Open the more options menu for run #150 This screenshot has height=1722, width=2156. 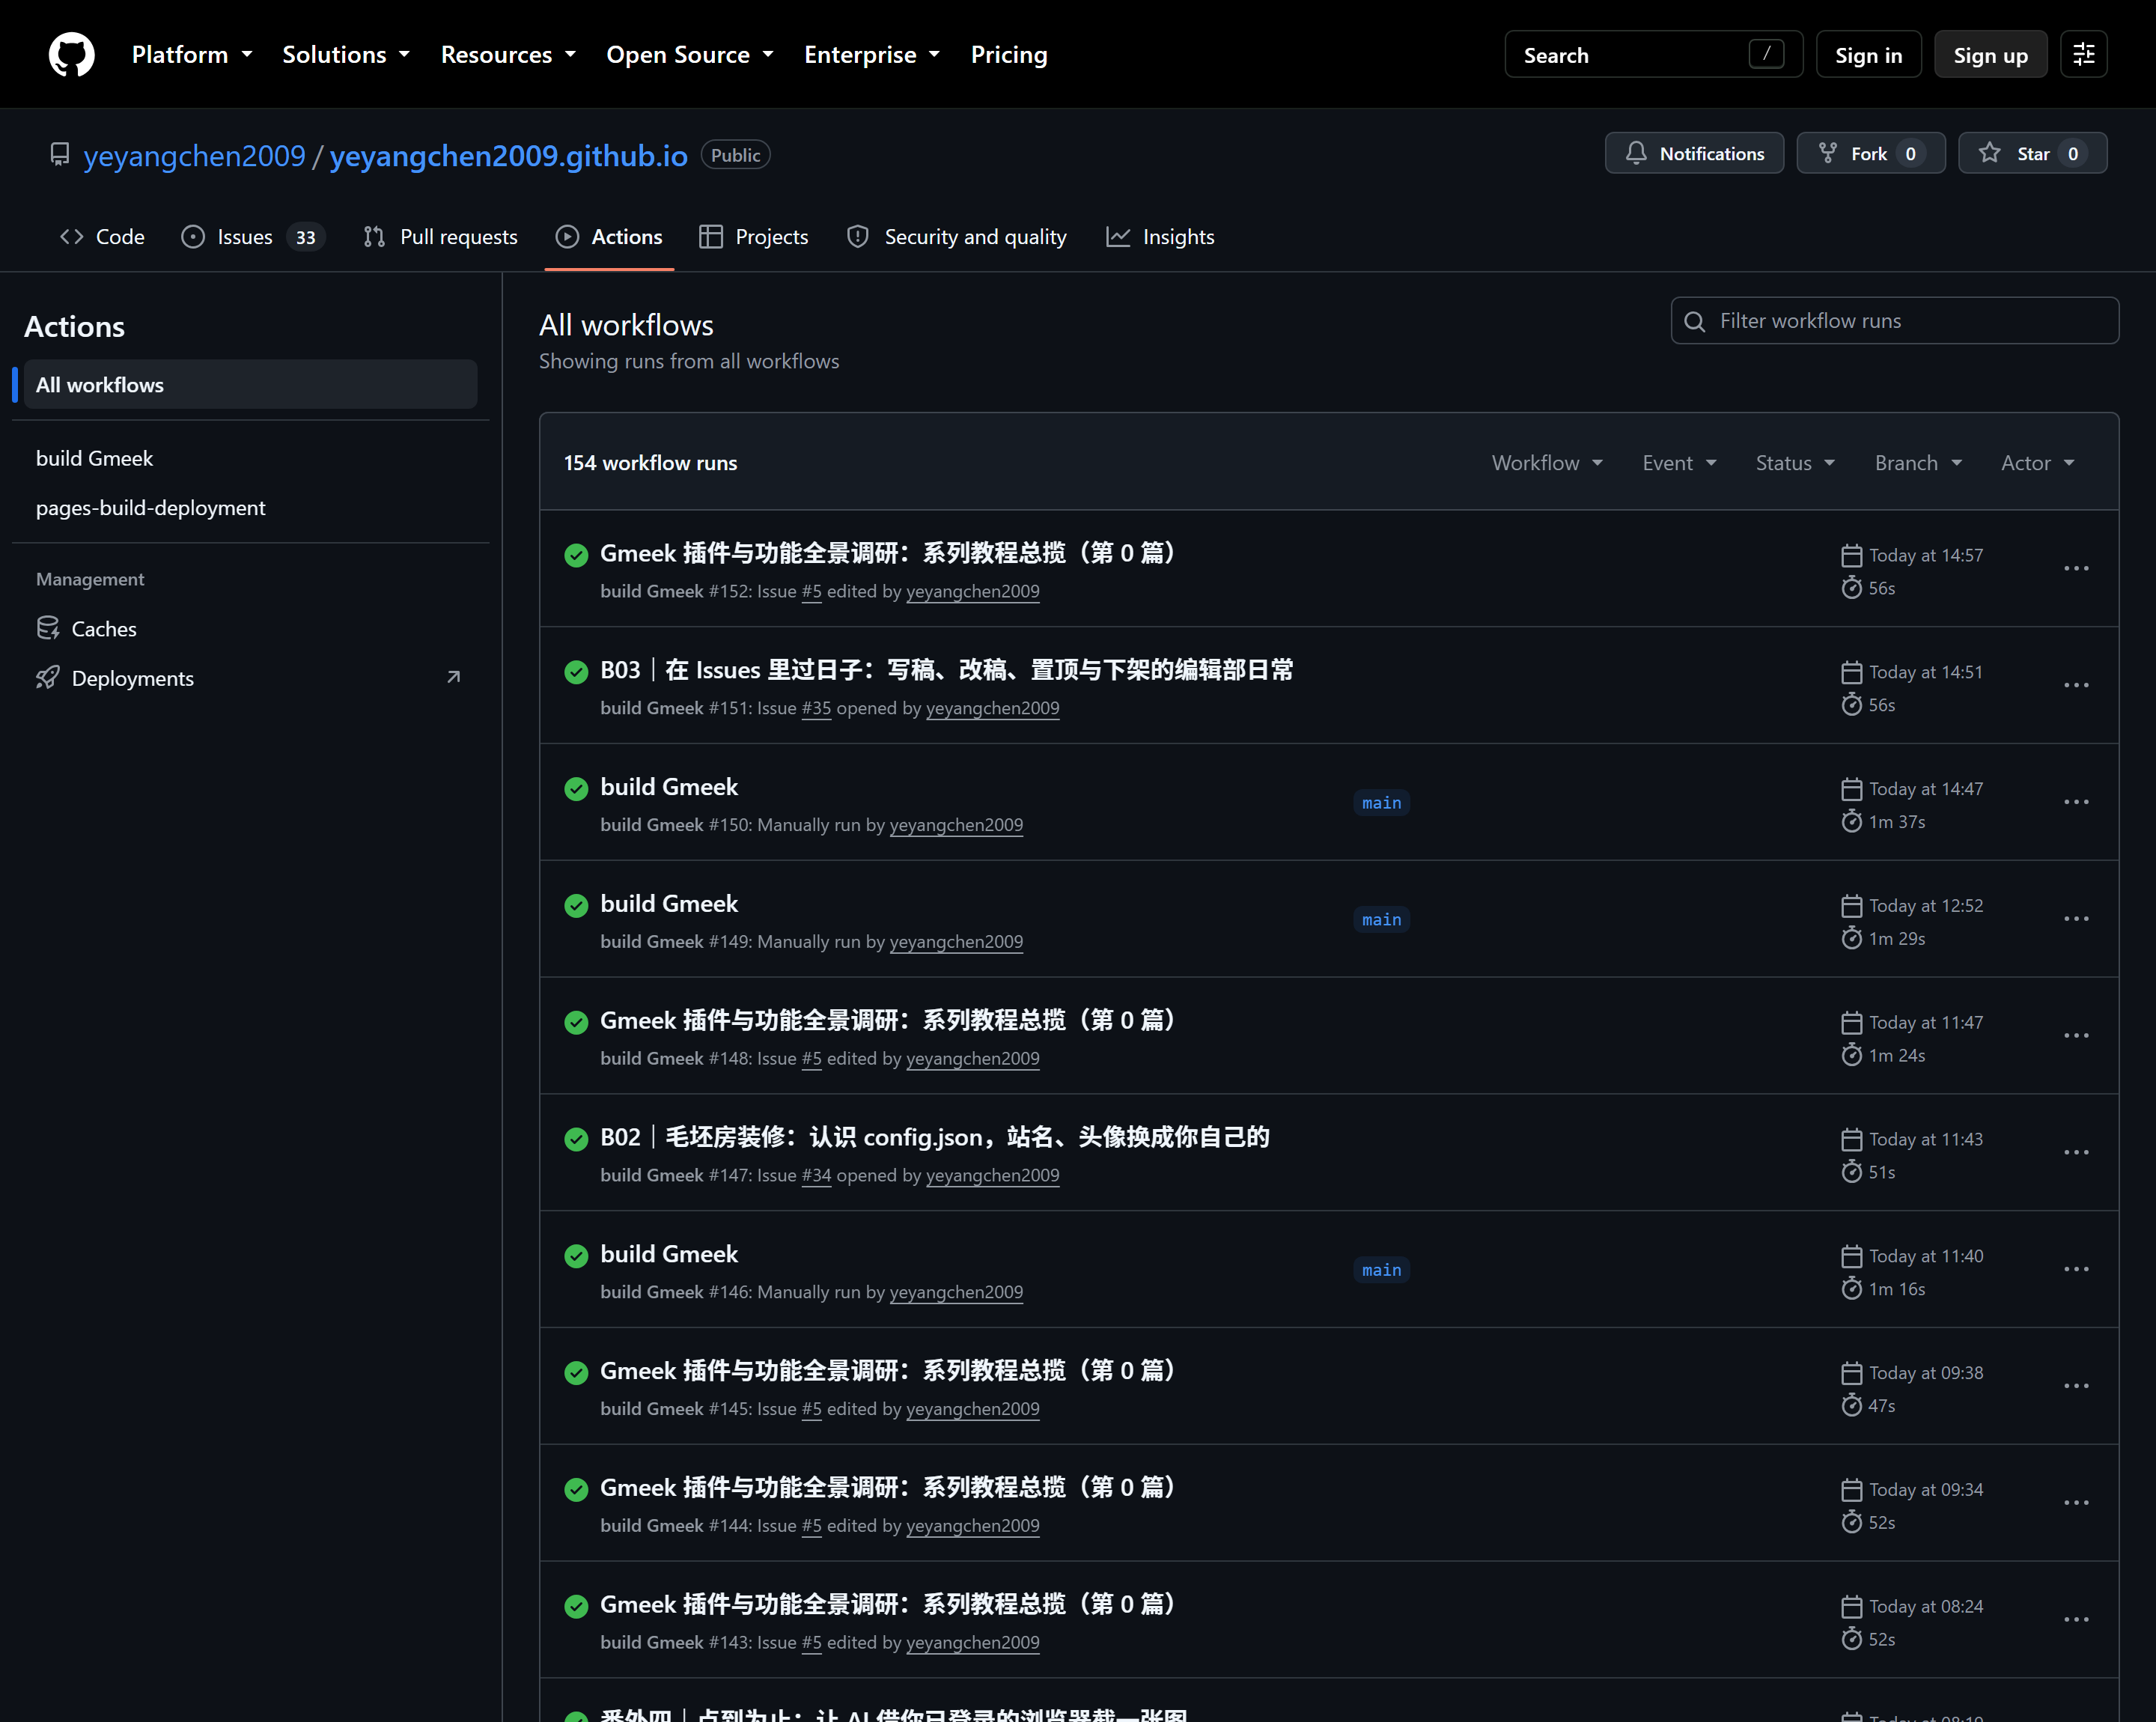(x=2076, y=802)
